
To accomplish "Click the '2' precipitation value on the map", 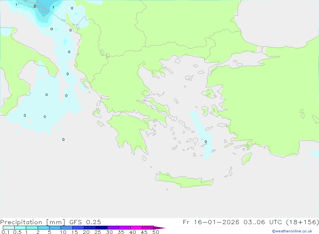I will (35, 6).
